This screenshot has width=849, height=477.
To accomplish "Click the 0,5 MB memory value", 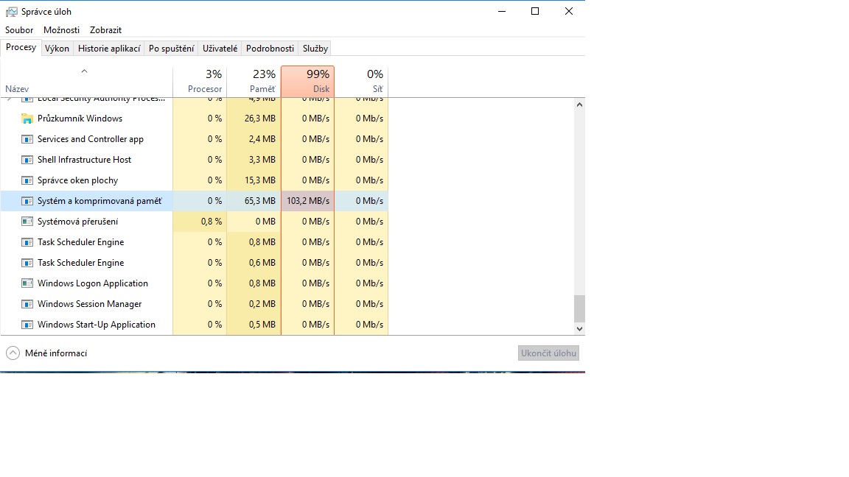I will [262, 325].
